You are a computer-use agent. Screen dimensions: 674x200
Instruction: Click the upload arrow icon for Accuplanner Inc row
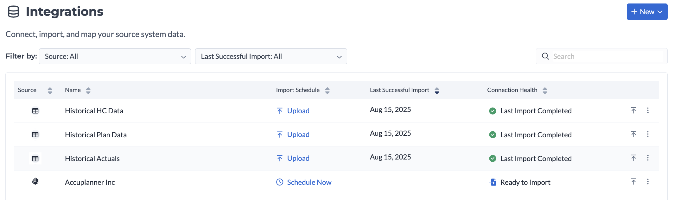tap(633, 182)
